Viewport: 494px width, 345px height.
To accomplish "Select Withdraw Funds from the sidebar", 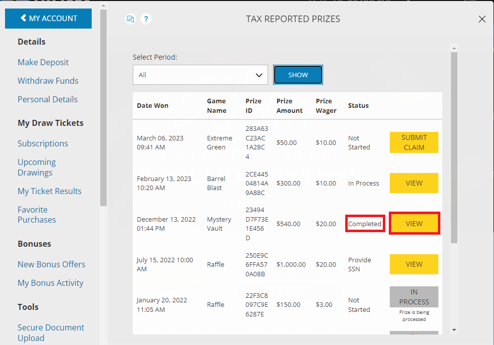I will click(x=48, y=81).
